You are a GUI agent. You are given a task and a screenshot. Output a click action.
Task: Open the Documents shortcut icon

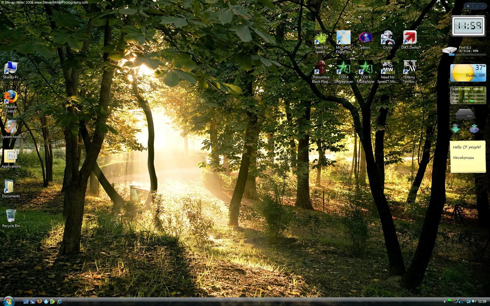coord(11,189)
